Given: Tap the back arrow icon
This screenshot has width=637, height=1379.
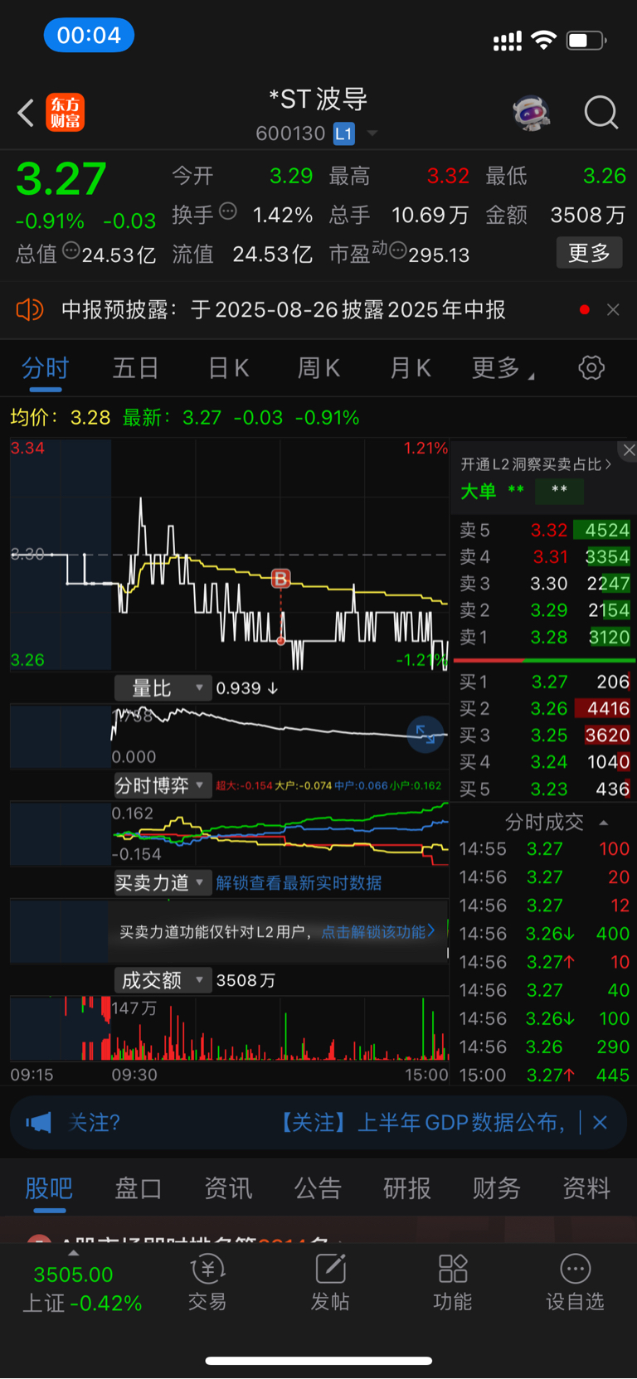Looking at the screenshot, I should pos(26,113).
